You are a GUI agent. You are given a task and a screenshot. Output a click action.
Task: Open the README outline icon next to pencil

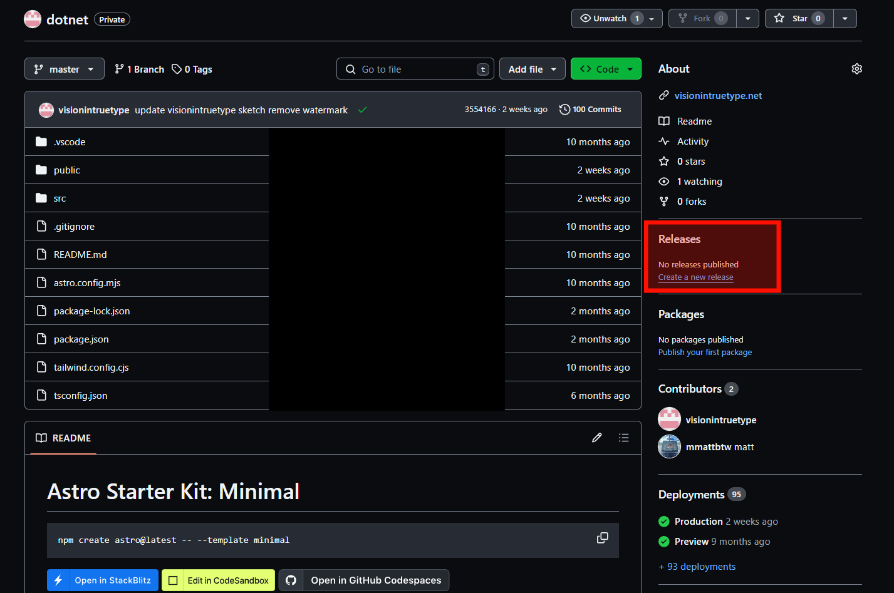pyautogui.click(x=624, y=438)
